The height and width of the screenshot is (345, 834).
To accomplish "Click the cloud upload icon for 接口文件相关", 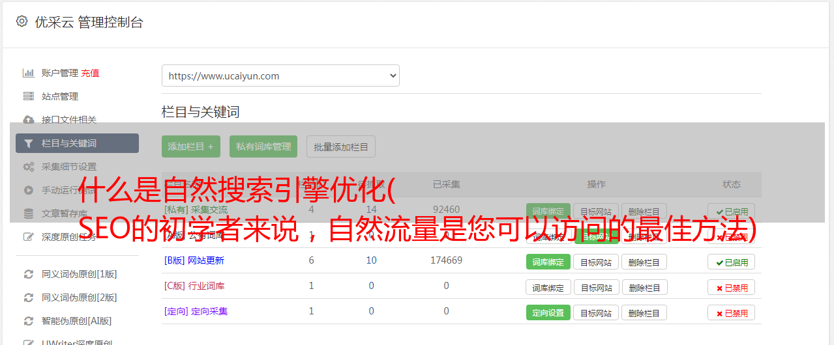I will click(x=28, y=120).
